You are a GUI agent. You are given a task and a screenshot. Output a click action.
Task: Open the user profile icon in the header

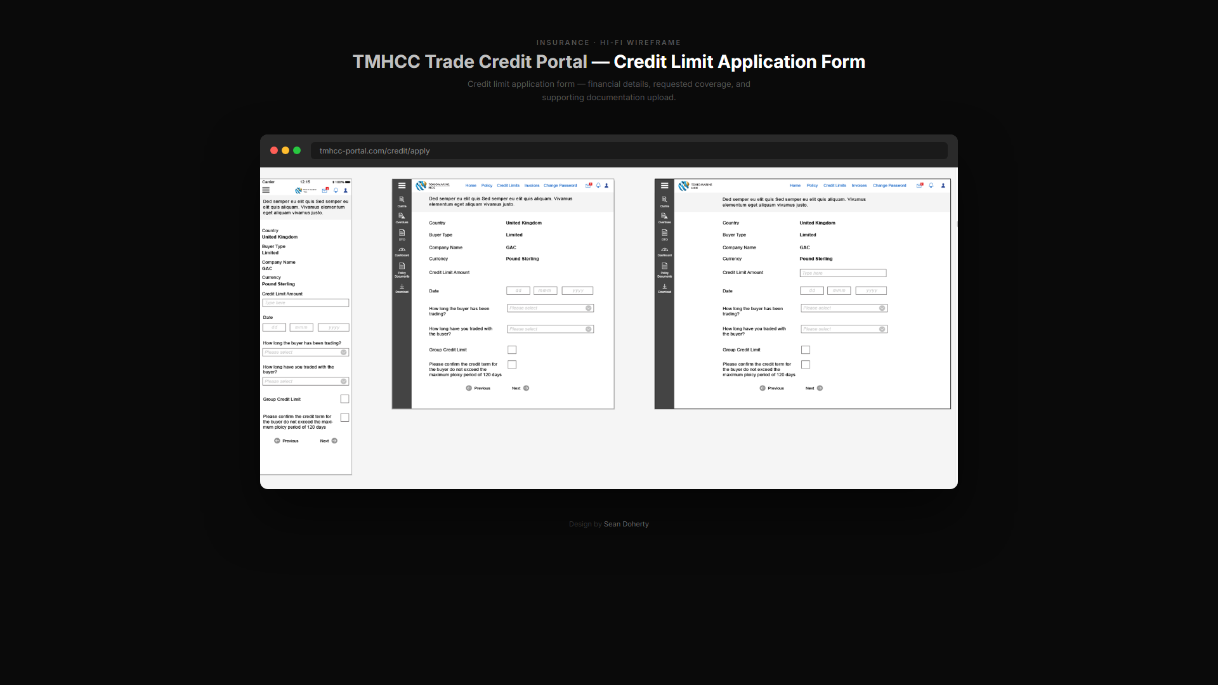[x=606, y=185]
